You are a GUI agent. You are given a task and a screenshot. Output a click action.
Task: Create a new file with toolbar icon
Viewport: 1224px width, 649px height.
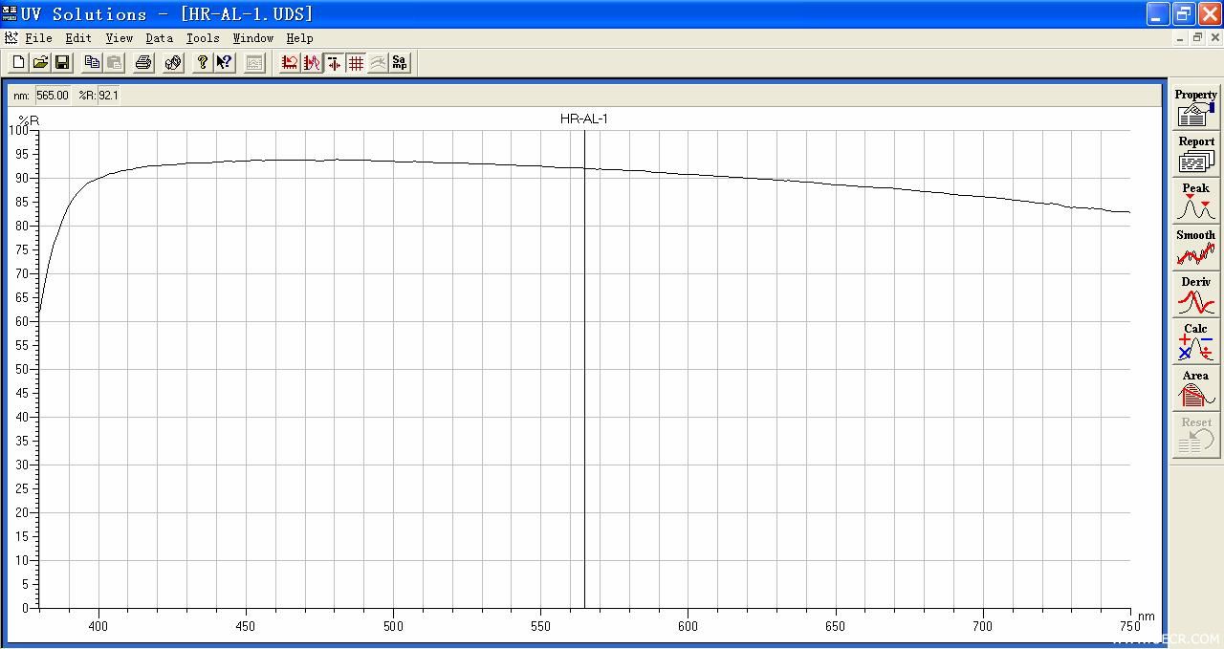click(18, 63)
